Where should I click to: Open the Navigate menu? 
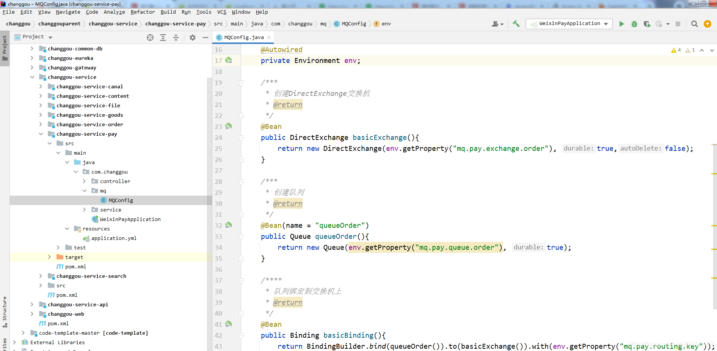tap(68, 12)
